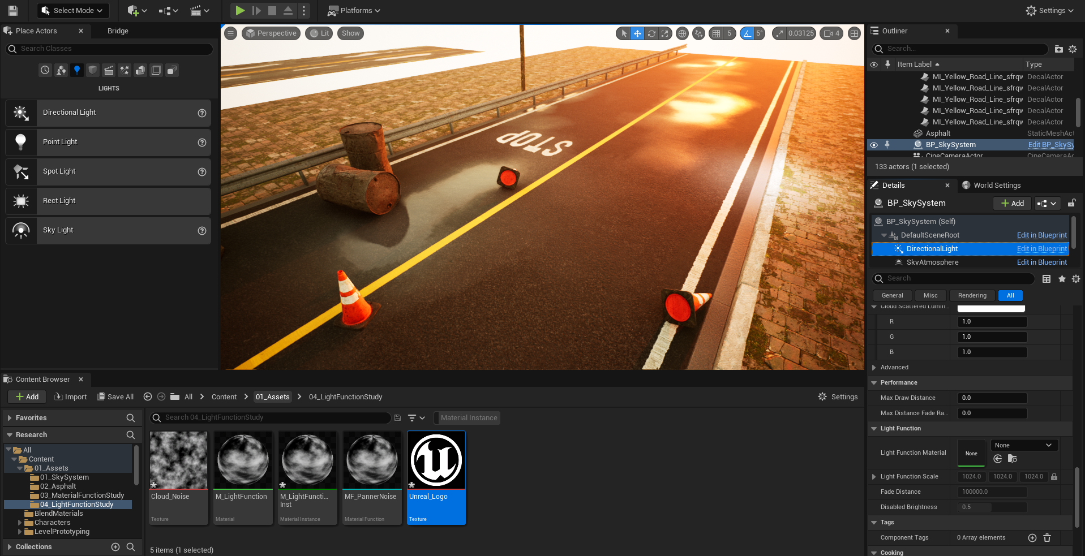Open the Cinematics toolbar icon

(x=199, y=10)
